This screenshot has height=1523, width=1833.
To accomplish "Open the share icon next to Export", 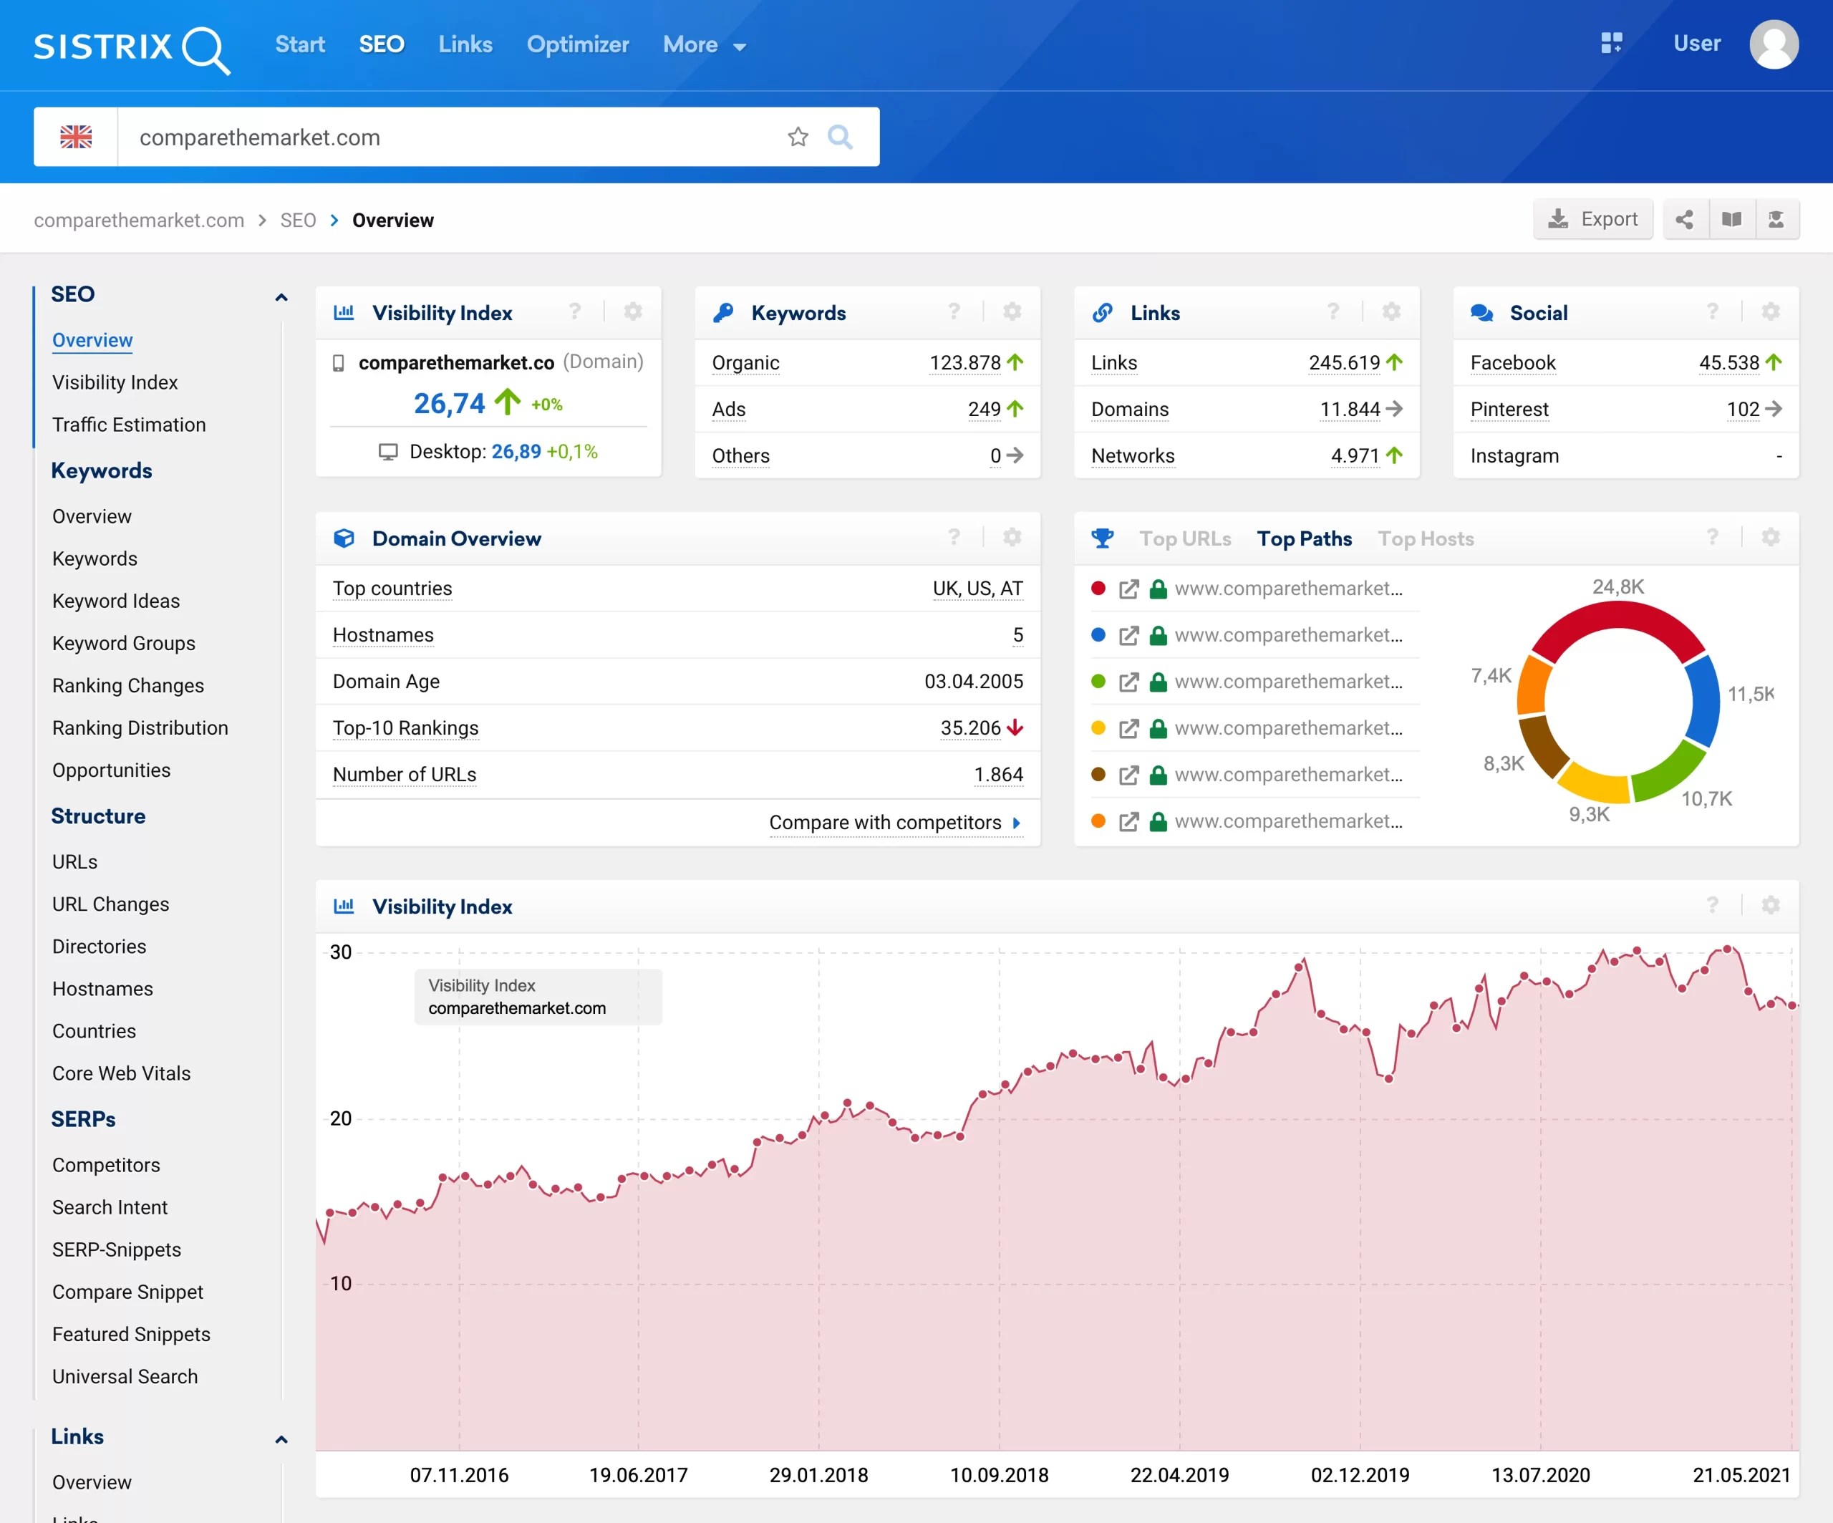I will click(1685, 219).
